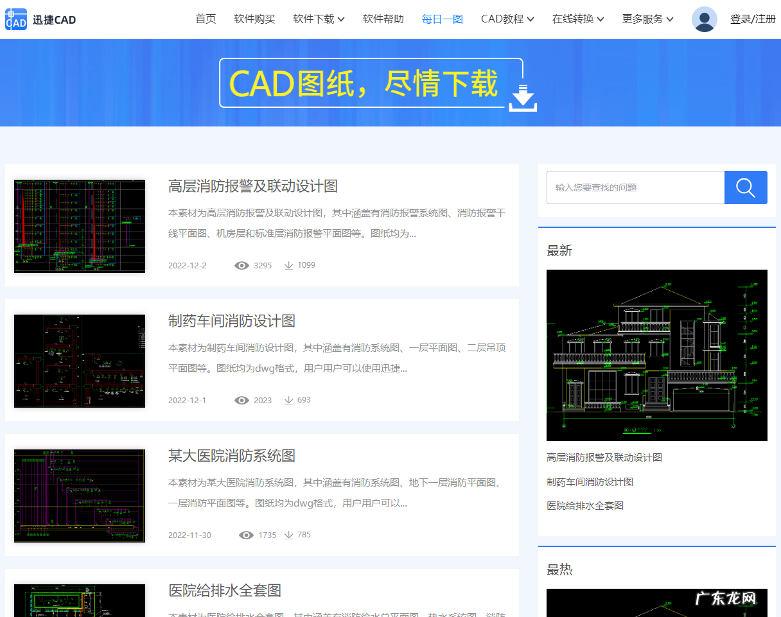Click the villa drawing thumbnail under 最新

656,355
